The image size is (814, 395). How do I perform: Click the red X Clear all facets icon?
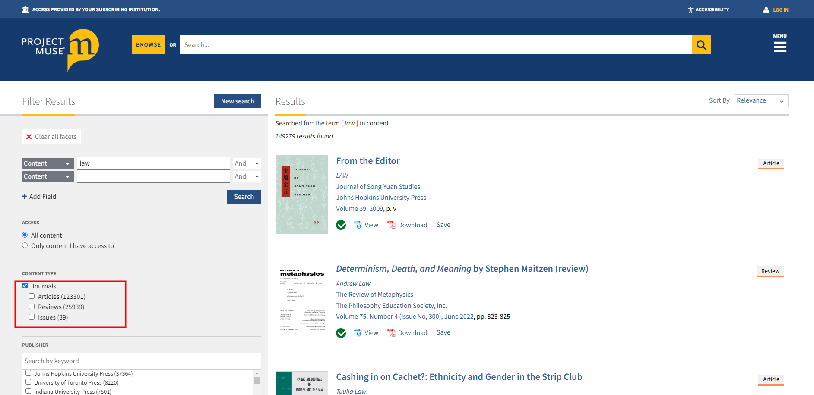(29, 137)
